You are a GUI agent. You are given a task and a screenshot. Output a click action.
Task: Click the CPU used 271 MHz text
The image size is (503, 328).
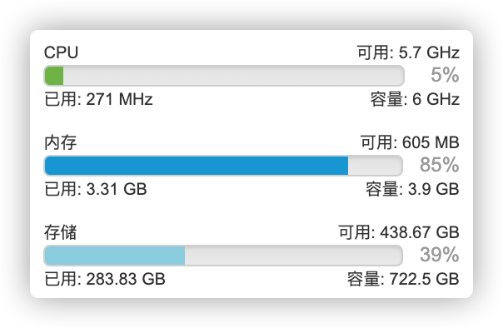[98, 99]
